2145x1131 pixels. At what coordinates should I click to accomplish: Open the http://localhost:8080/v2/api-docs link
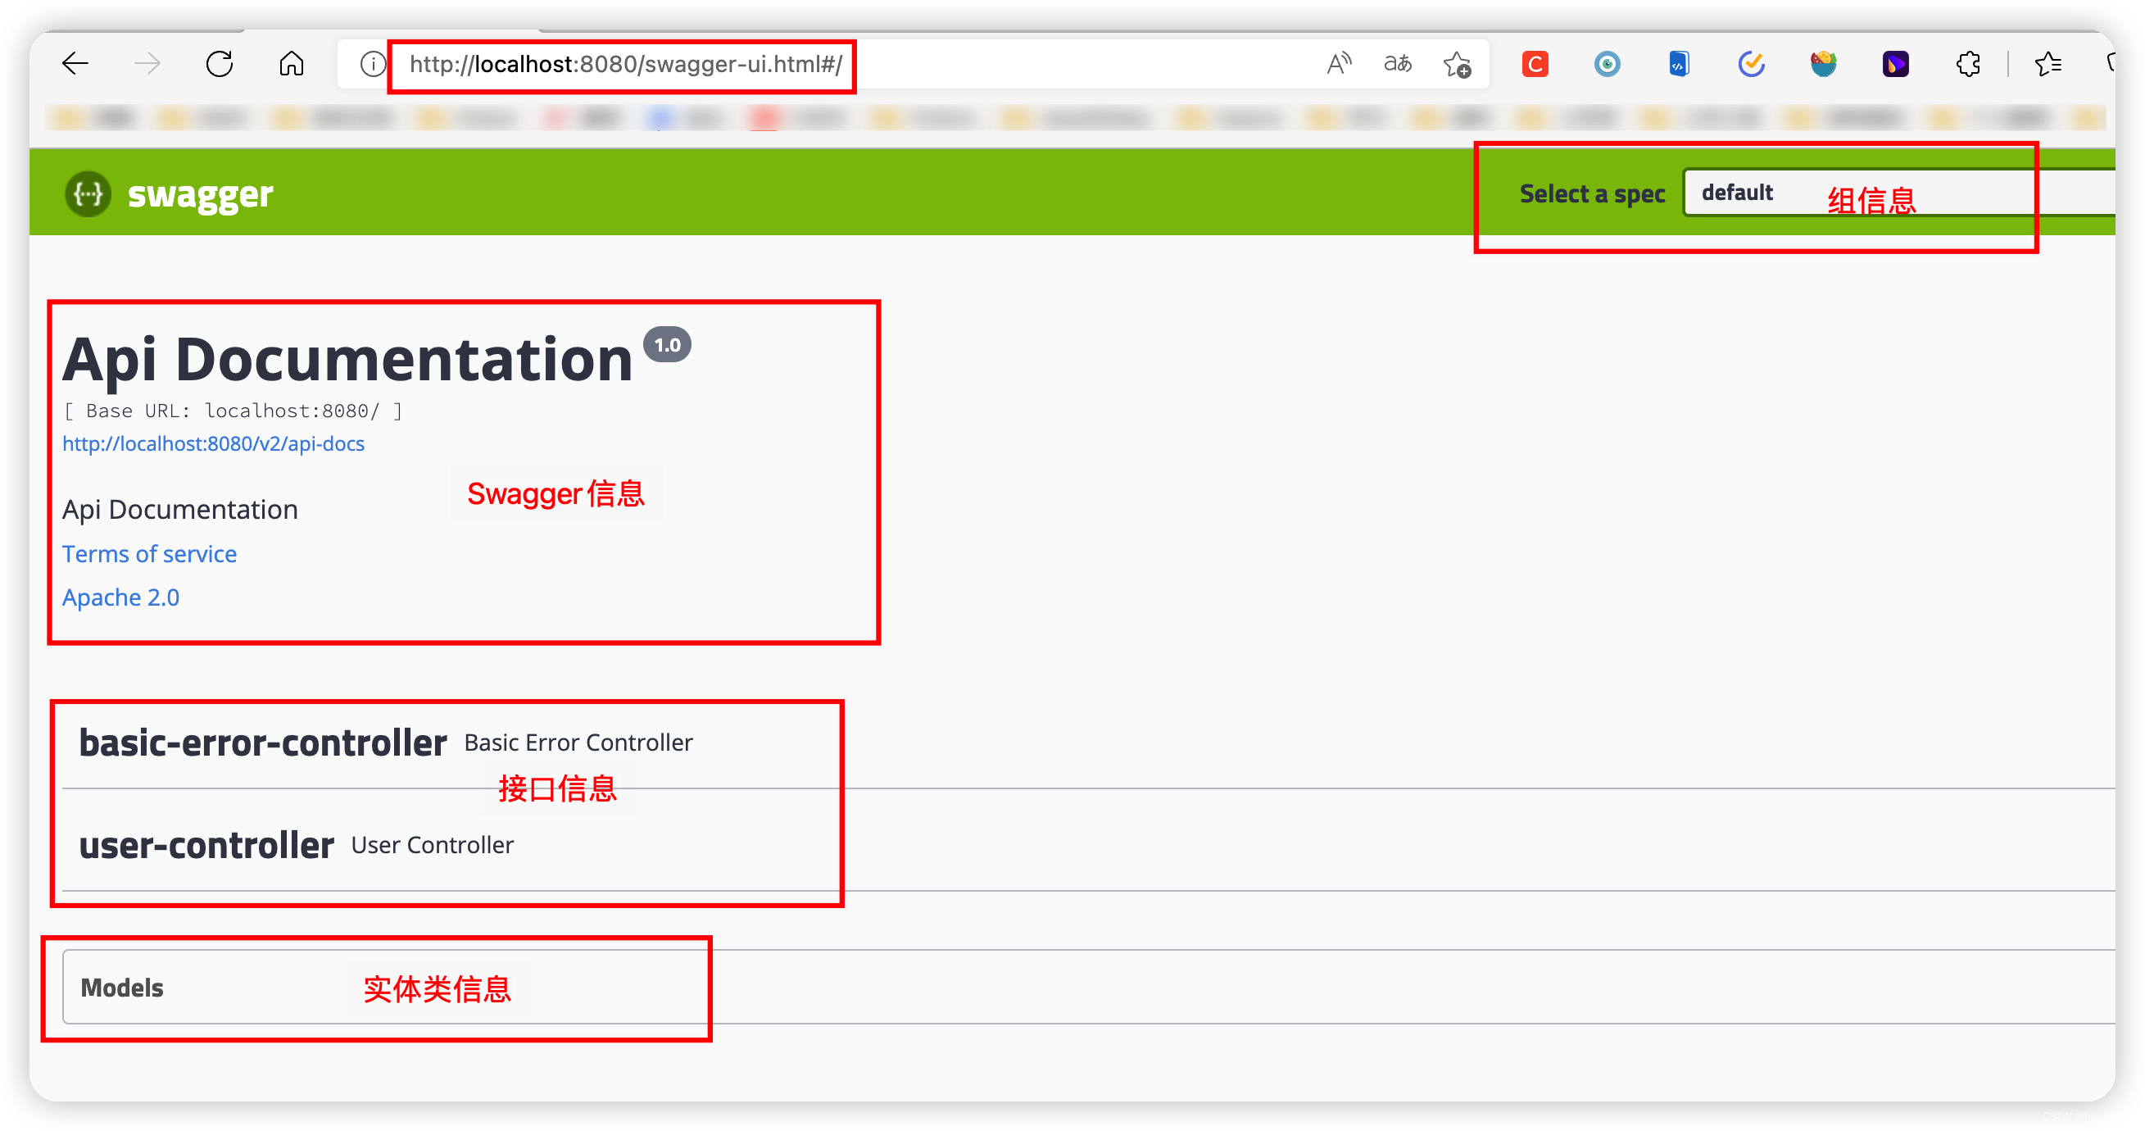[x=213, y=443]
